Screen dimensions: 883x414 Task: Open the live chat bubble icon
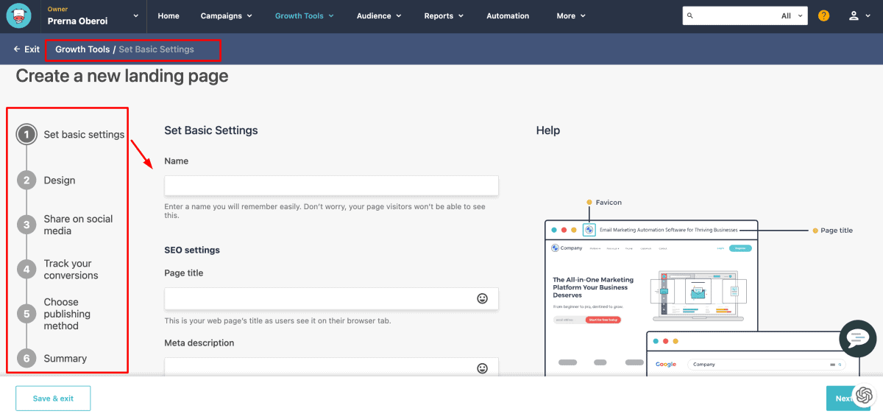(x=857, y=339)
